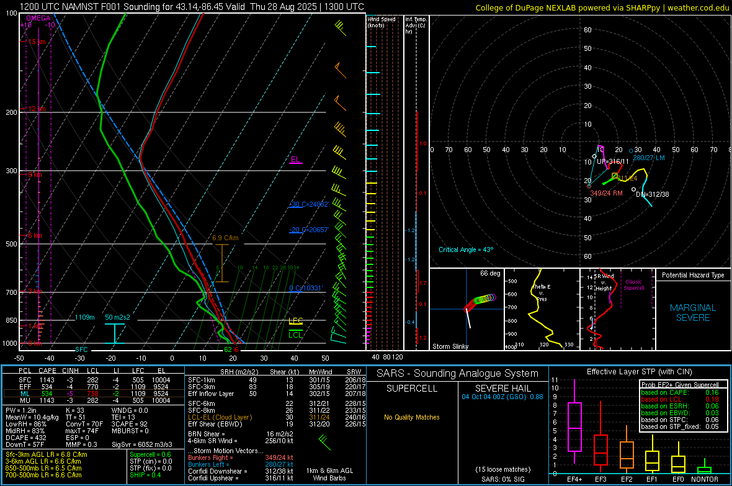Click the magenta 'OMEGA' label

click(x=38, y=18)
